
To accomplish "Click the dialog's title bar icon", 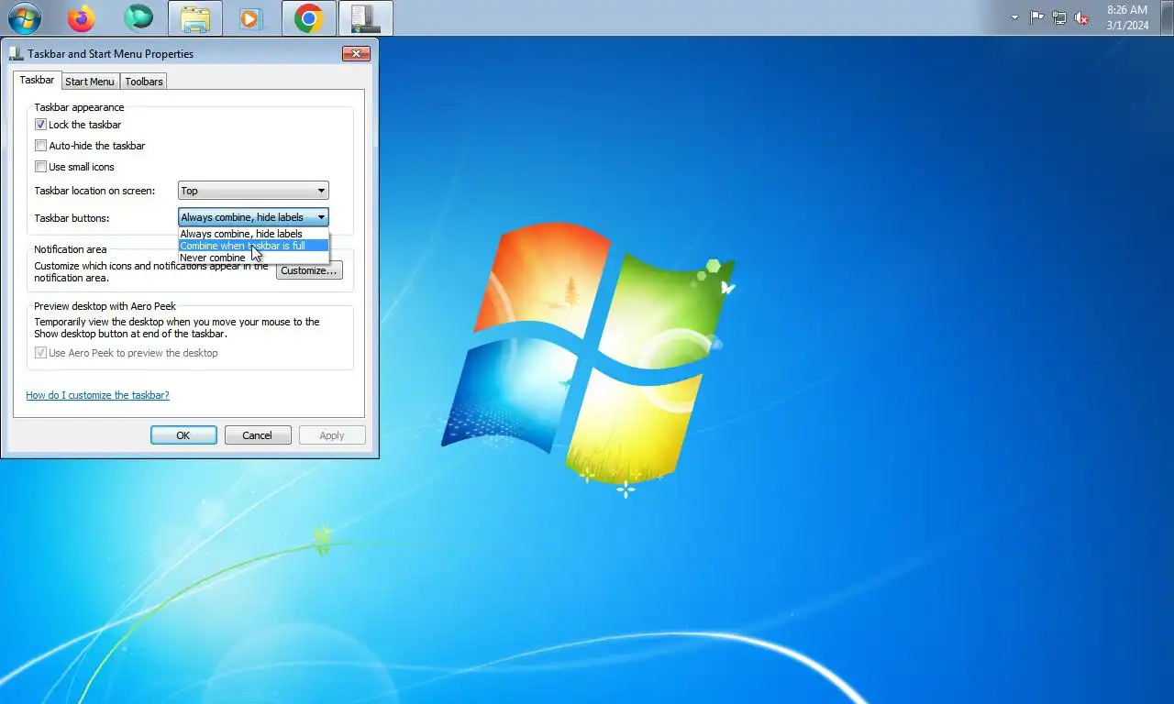I will pyautogui.click(x=17, y=53).
